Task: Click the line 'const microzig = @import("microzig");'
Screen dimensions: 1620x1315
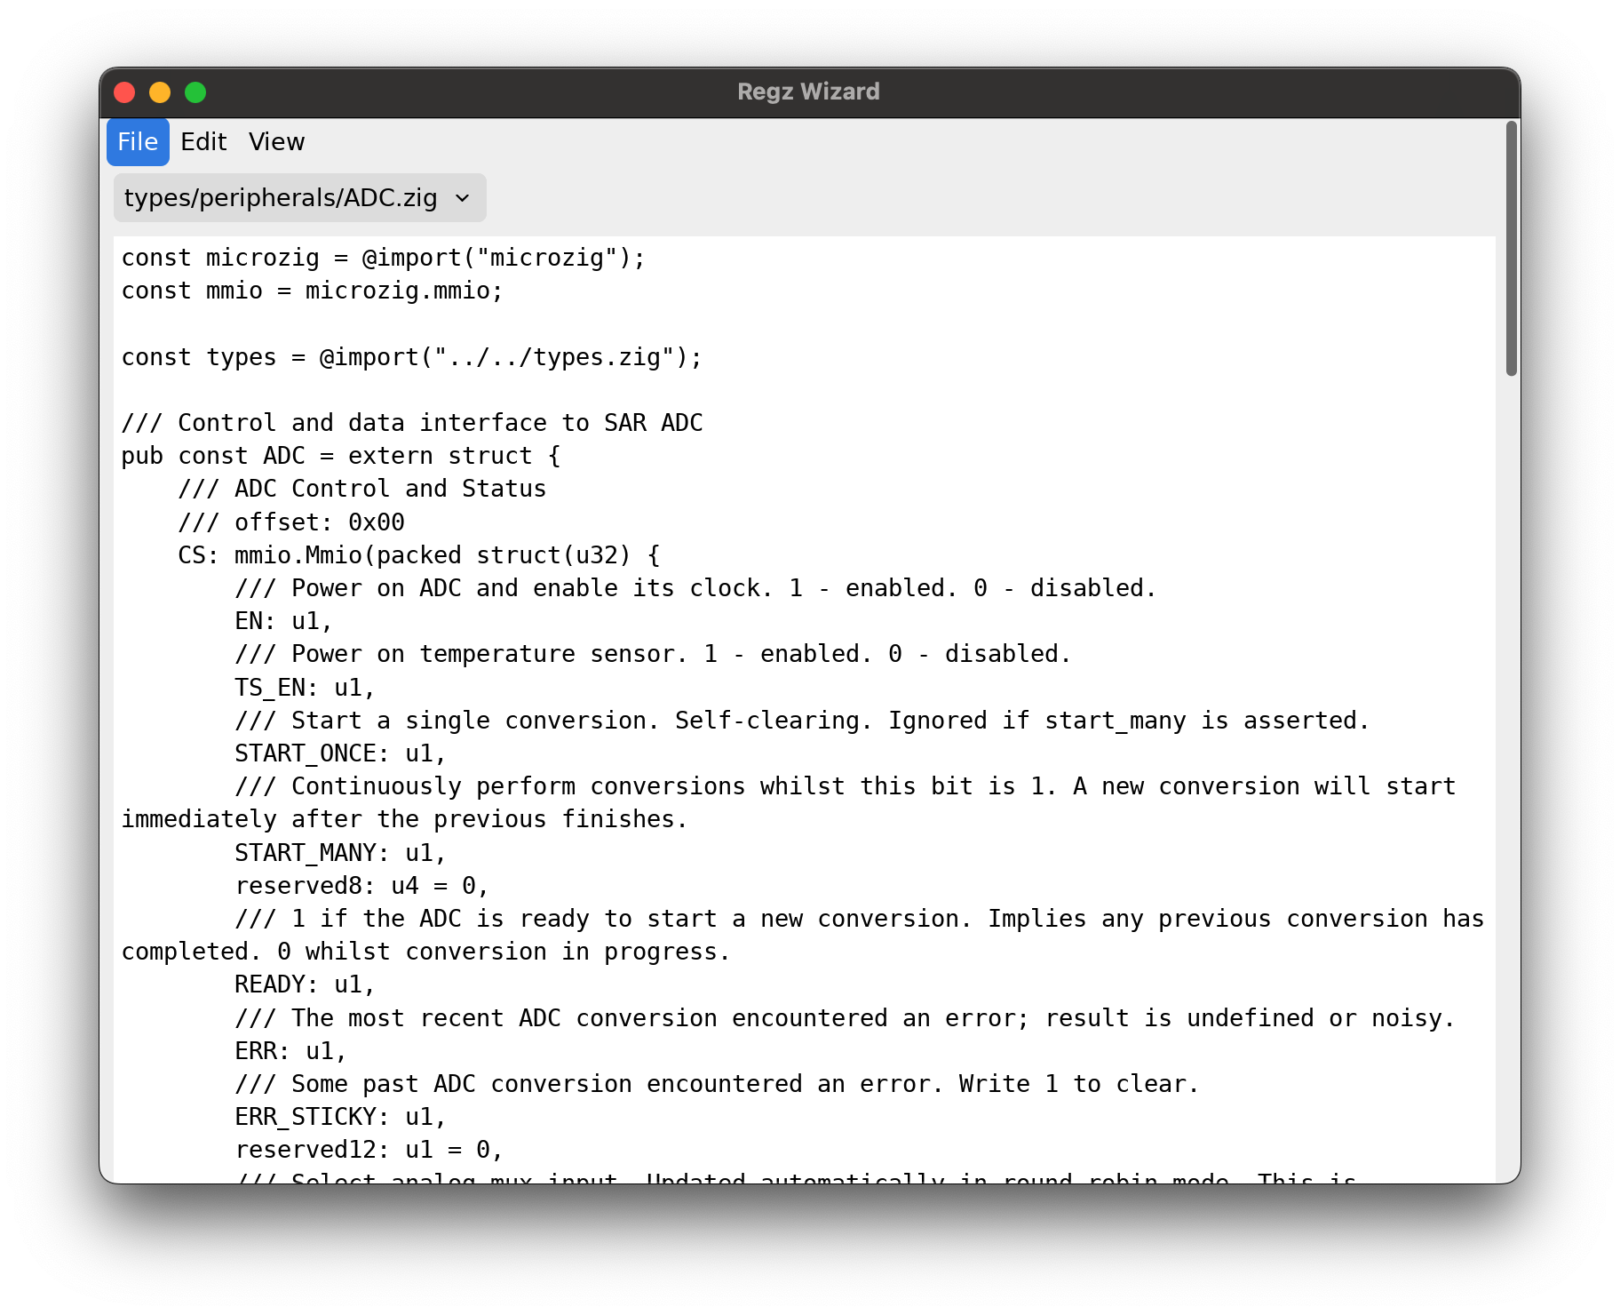Action: tap(384, 258)
